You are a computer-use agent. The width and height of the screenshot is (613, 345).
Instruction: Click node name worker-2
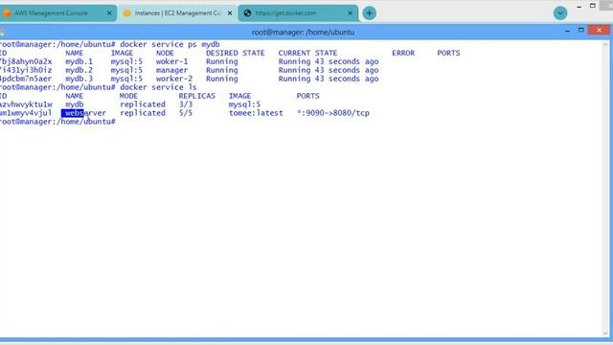pyautogui.click(x=174, y=79)
